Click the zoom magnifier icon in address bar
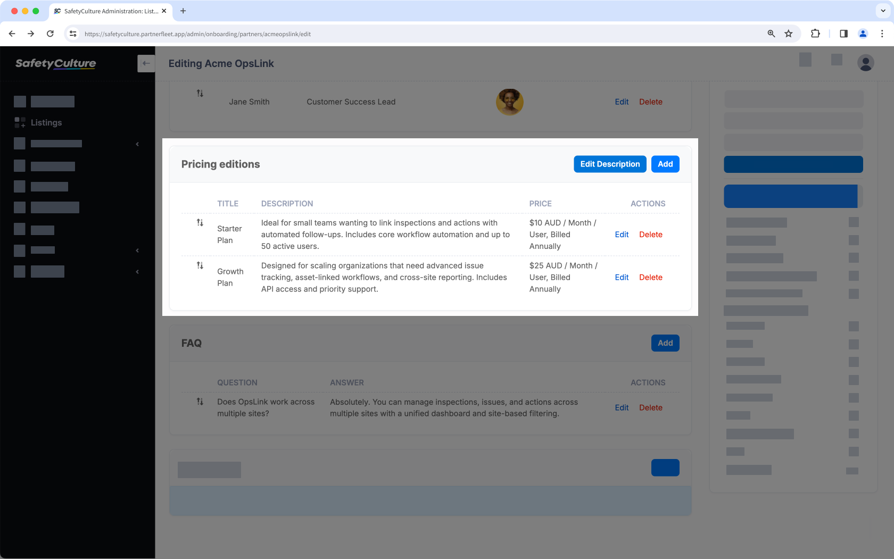The image size is (894, 559). [771, 34]
